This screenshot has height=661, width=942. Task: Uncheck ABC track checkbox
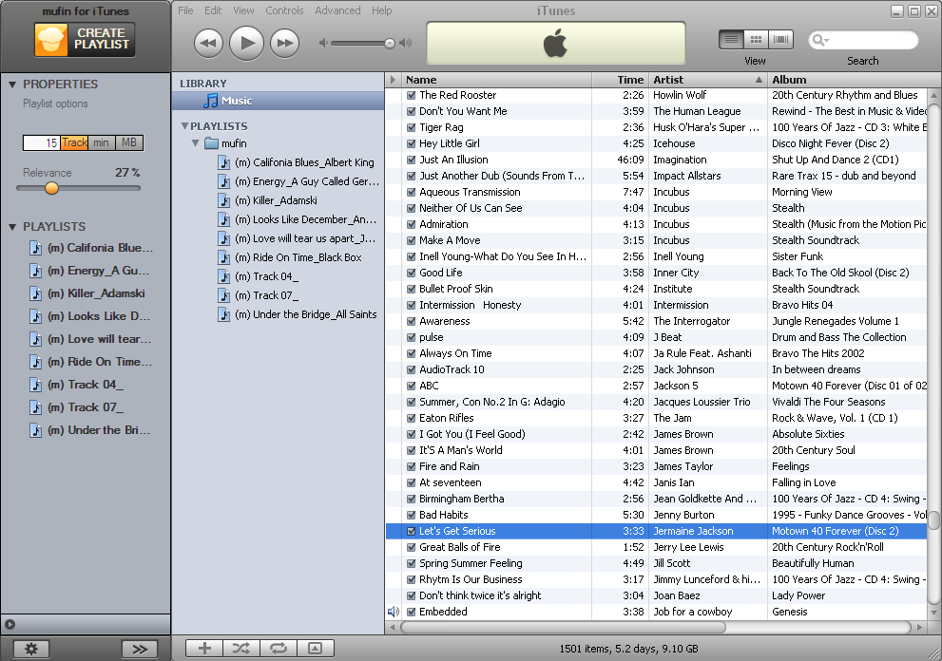coord(412,386)
